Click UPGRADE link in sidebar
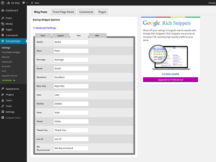 point(7,80)
